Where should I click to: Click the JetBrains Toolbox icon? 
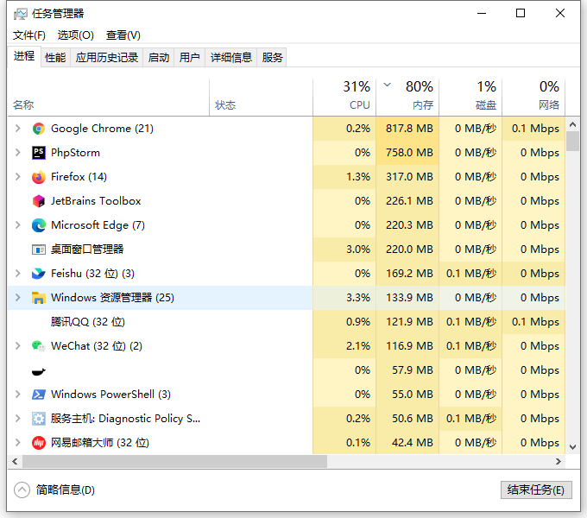38,201
